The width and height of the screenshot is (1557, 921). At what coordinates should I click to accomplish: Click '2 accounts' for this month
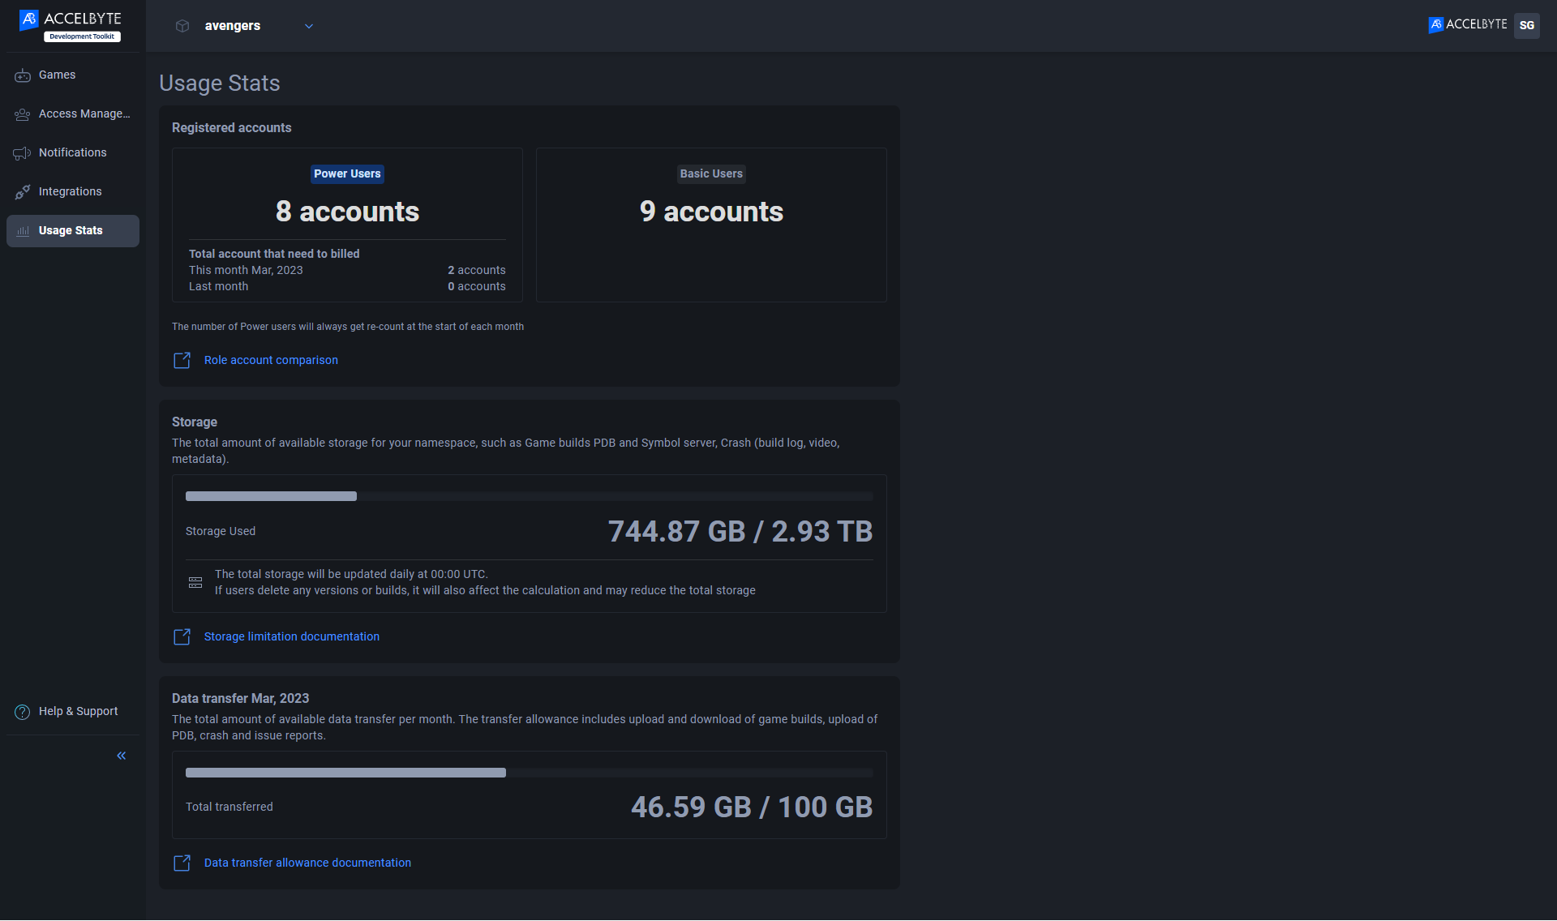(x=477, y=270)
